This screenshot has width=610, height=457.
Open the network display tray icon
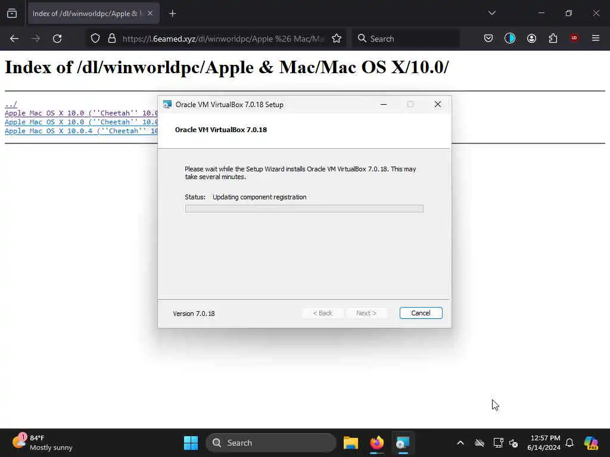(498, 443)
